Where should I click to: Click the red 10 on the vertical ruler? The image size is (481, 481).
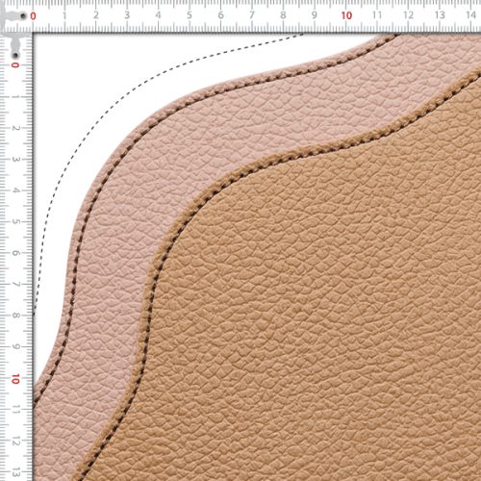tap(15, 379)
